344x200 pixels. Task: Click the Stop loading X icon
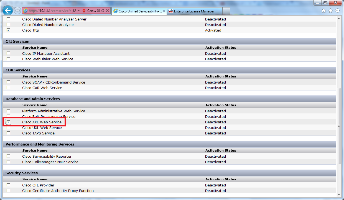[107, 11]
